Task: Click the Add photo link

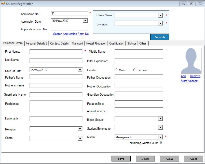Action: [183, 76]
